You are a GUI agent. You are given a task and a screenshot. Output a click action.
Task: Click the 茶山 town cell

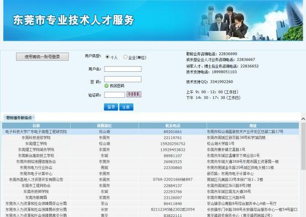pos(104,204)
